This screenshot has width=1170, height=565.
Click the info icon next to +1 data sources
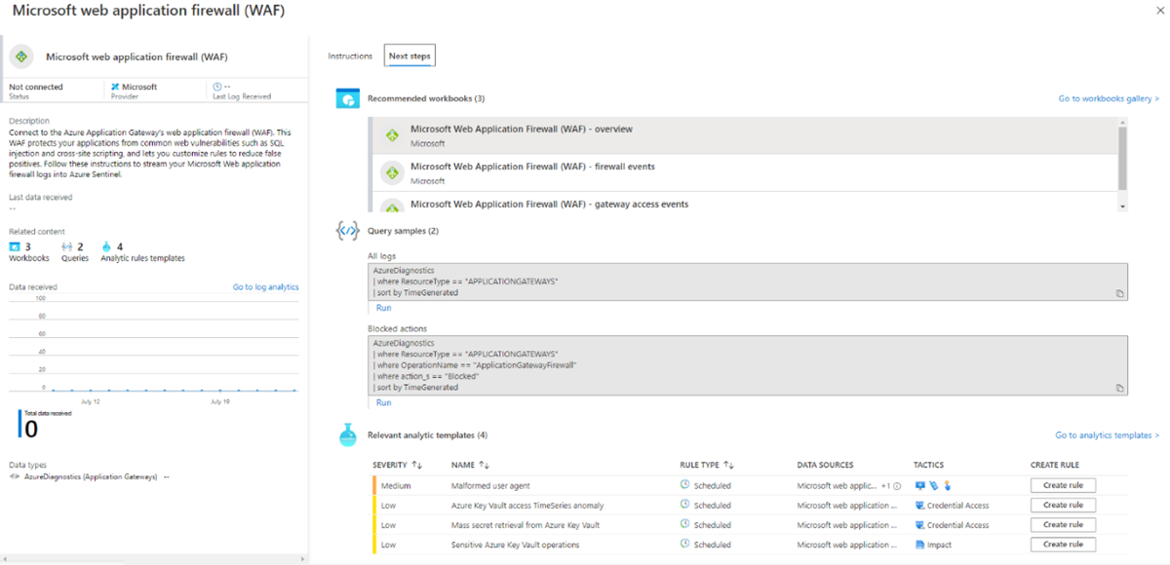896,485
